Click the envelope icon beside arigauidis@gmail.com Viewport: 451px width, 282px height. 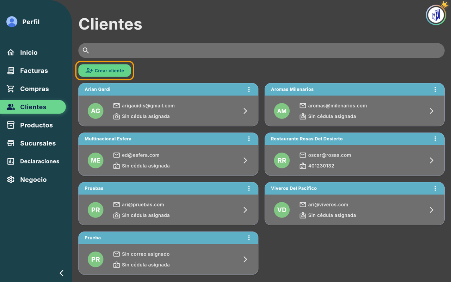(116, 106)
